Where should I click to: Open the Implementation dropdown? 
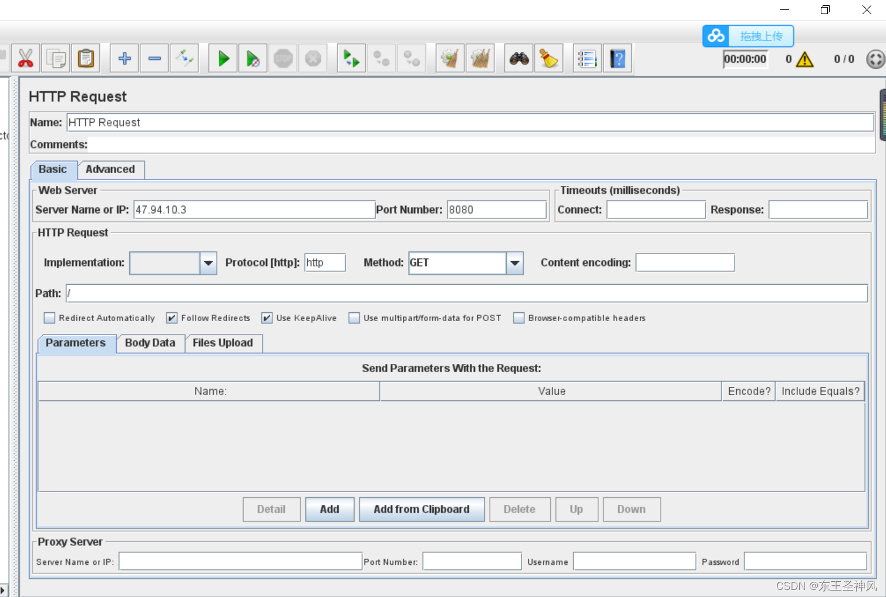coord(208,263)
